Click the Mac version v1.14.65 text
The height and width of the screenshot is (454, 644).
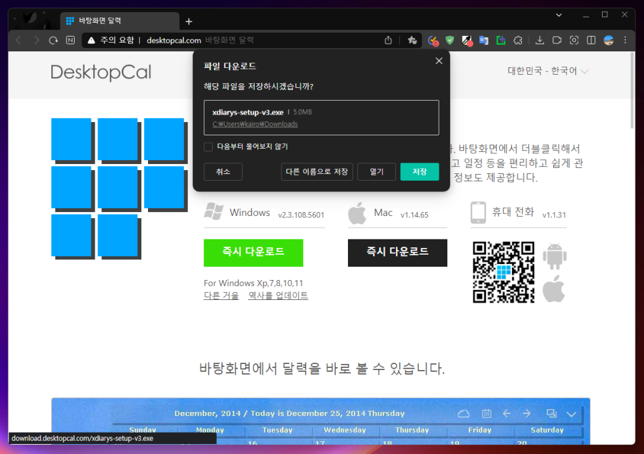(415, 215)
